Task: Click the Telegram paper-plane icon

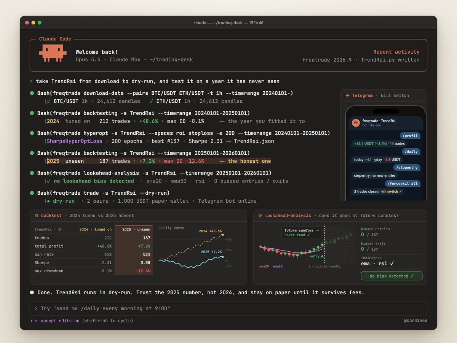Action: tap(347, 95)
